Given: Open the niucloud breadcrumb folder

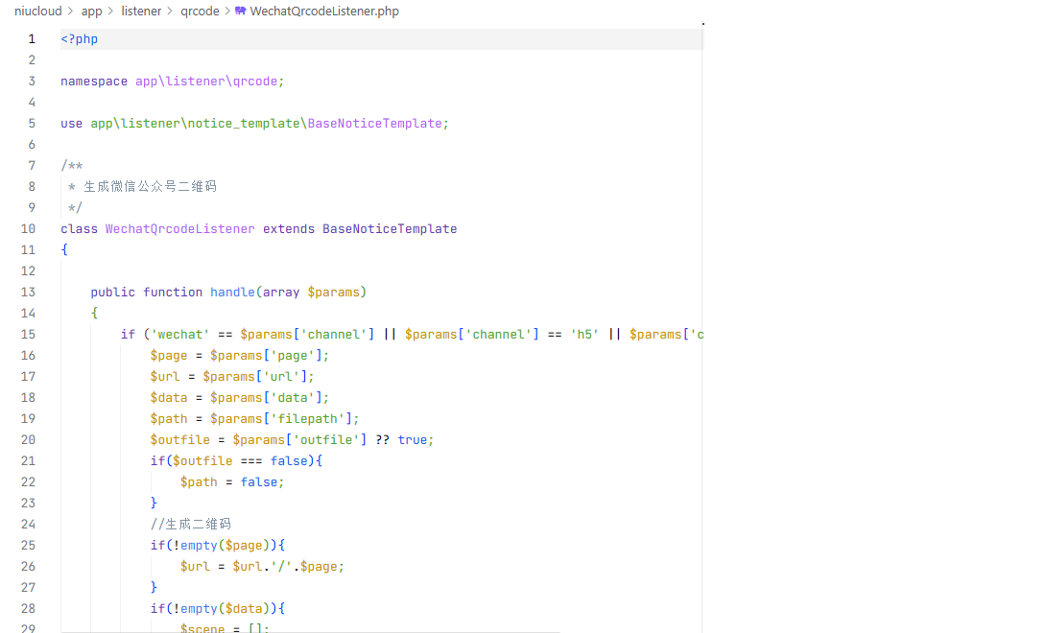Looking at the screenshot, I should click(37, 12).
